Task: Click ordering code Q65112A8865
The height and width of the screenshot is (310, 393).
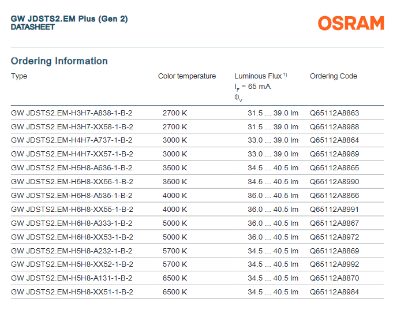Action: pyautogui.click(x=334, y=167)
